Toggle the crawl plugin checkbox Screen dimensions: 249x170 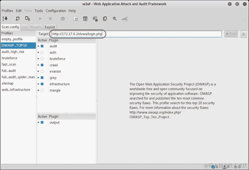(42, 65)
